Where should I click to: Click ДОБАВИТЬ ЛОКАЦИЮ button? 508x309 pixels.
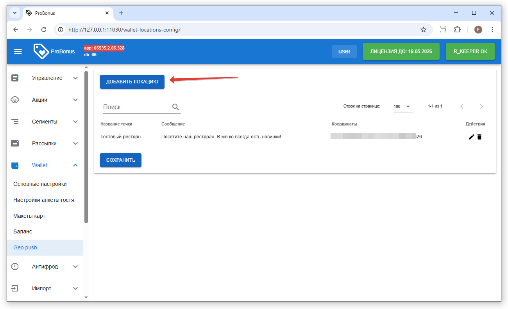[132, 82]
